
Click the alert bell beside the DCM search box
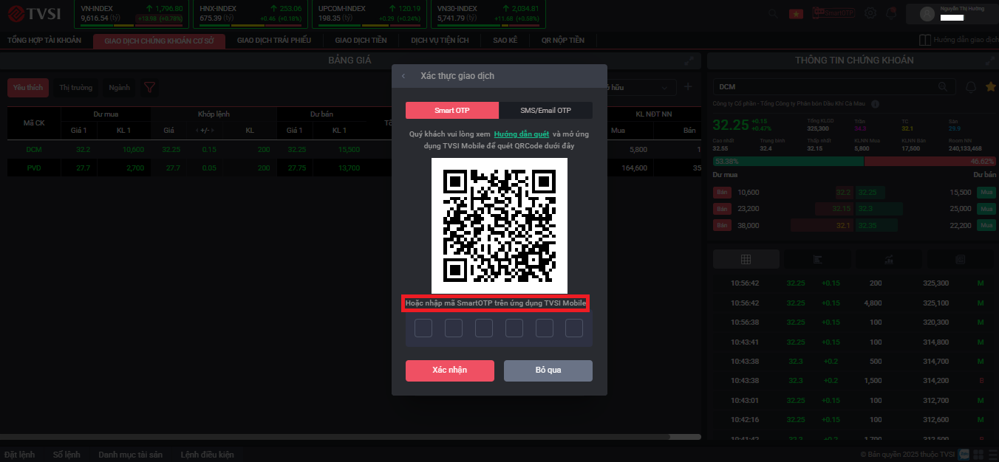[x=971, y=87]
